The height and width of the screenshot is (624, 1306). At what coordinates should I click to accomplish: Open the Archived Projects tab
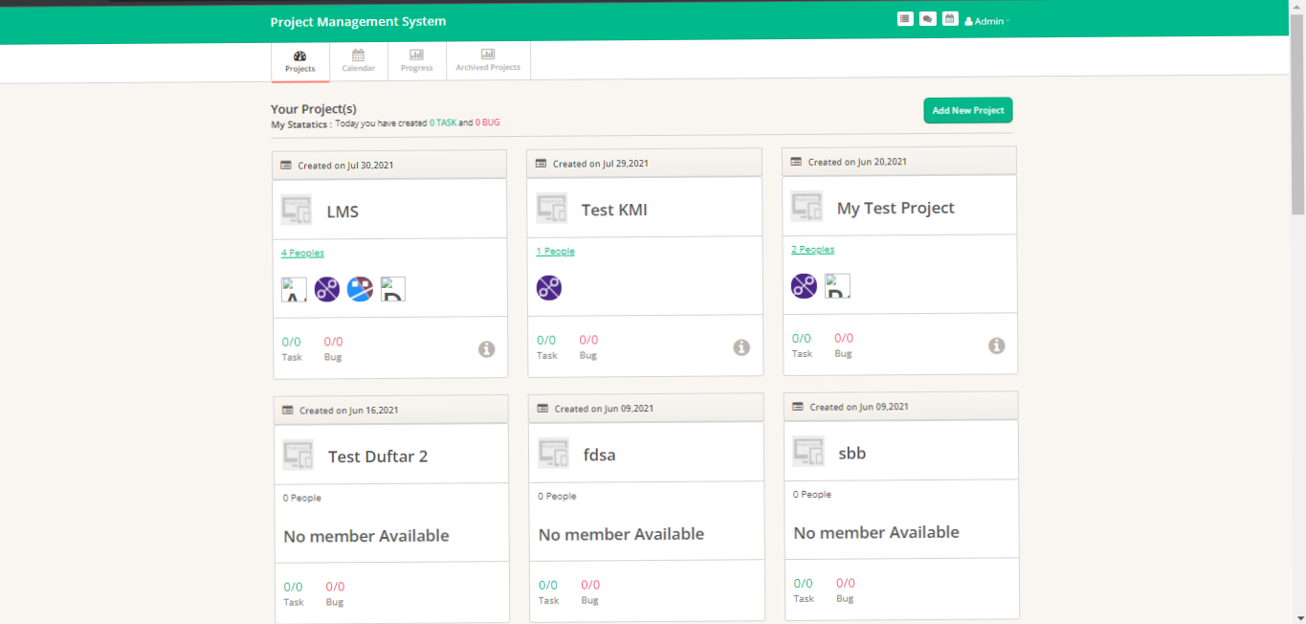click(x=488, y=59)
